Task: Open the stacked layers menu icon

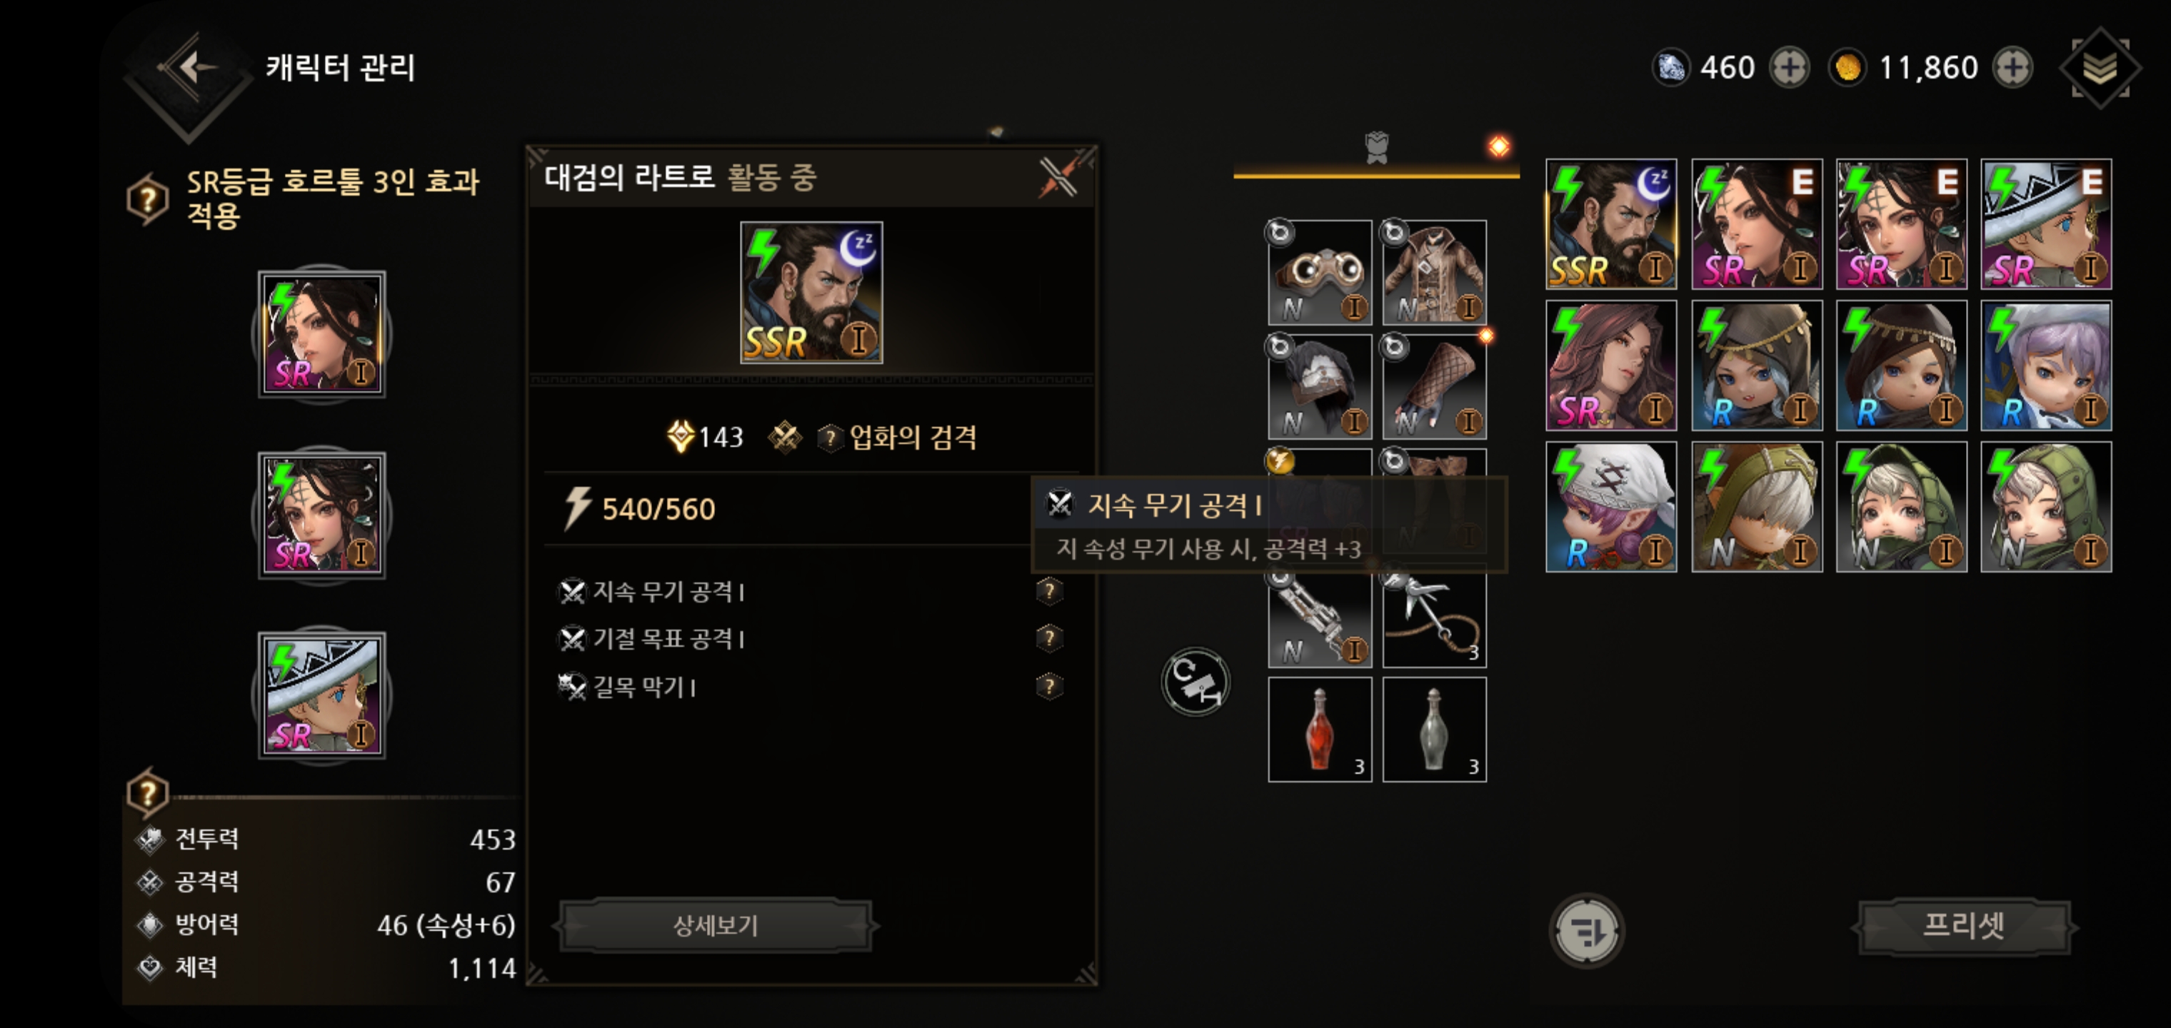Action: tap(2100, 67)
